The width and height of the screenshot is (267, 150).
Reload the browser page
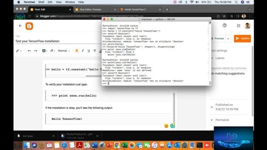[30, 16]
